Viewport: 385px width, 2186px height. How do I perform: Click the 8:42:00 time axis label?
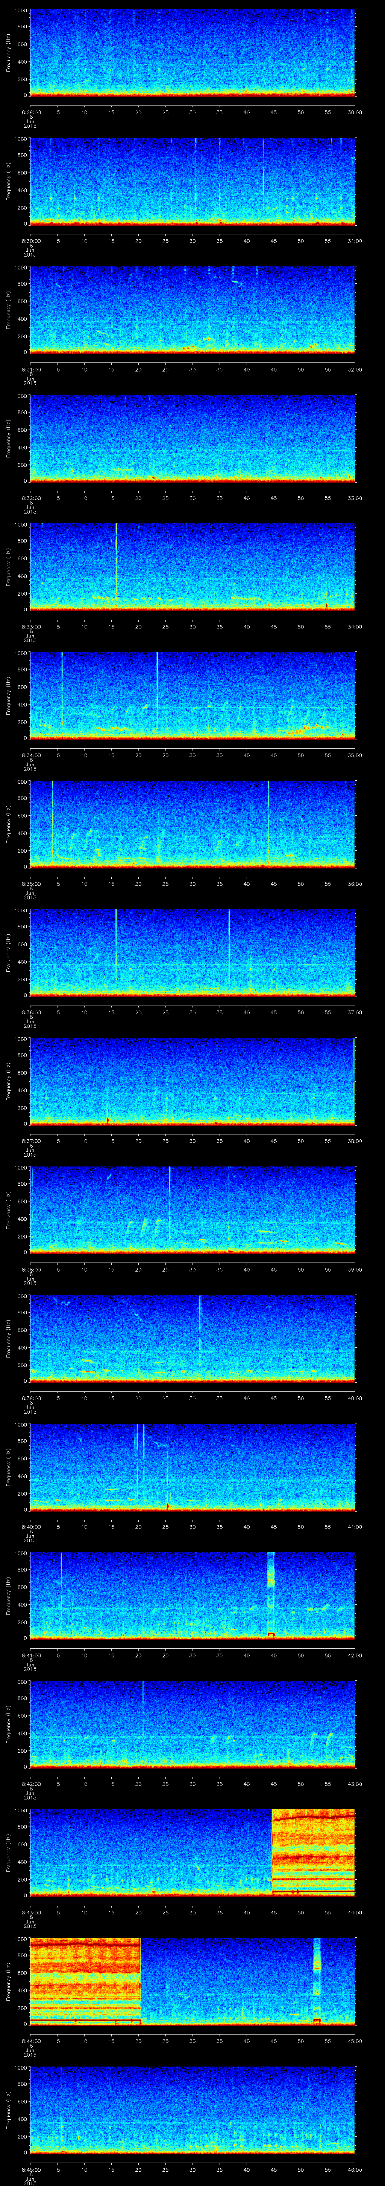click(x=30, y=1783)
